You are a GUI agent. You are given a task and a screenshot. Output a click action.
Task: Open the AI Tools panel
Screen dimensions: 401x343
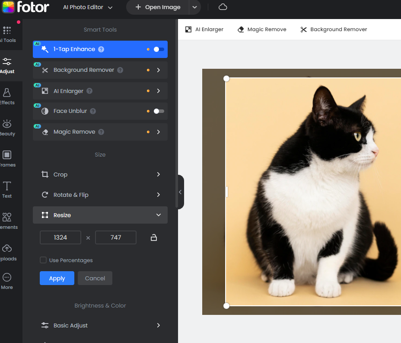coord(7,32)
